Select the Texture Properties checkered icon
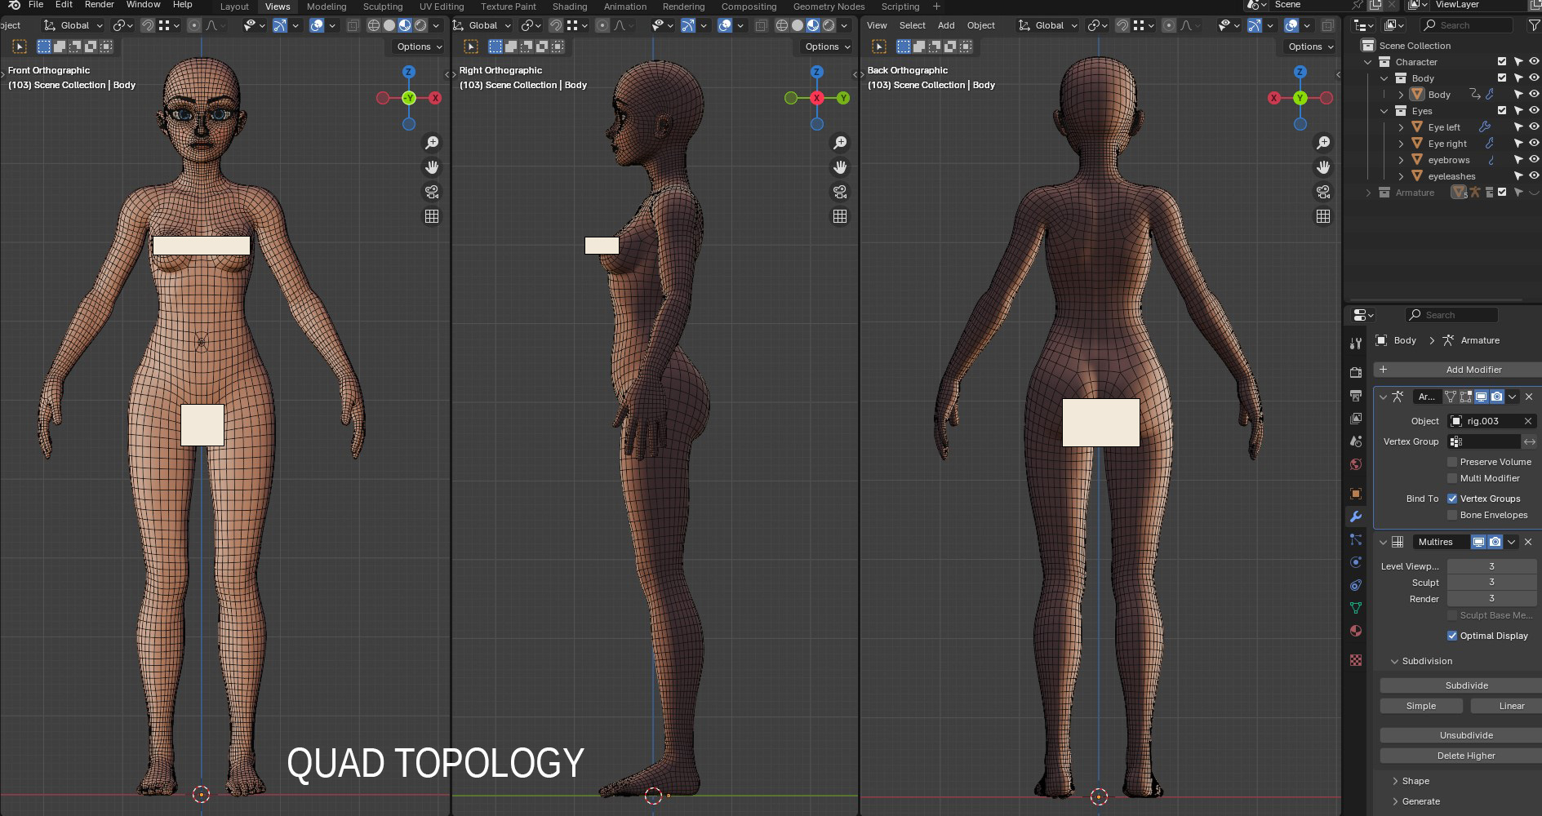The height and width of the screenshot is (816, 1542). (1356, 659)
